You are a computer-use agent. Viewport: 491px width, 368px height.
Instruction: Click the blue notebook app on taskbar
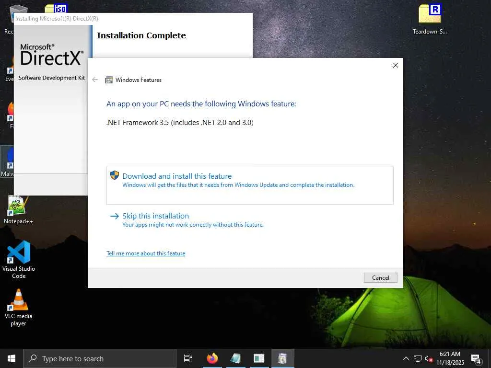(x=235, y=358)
